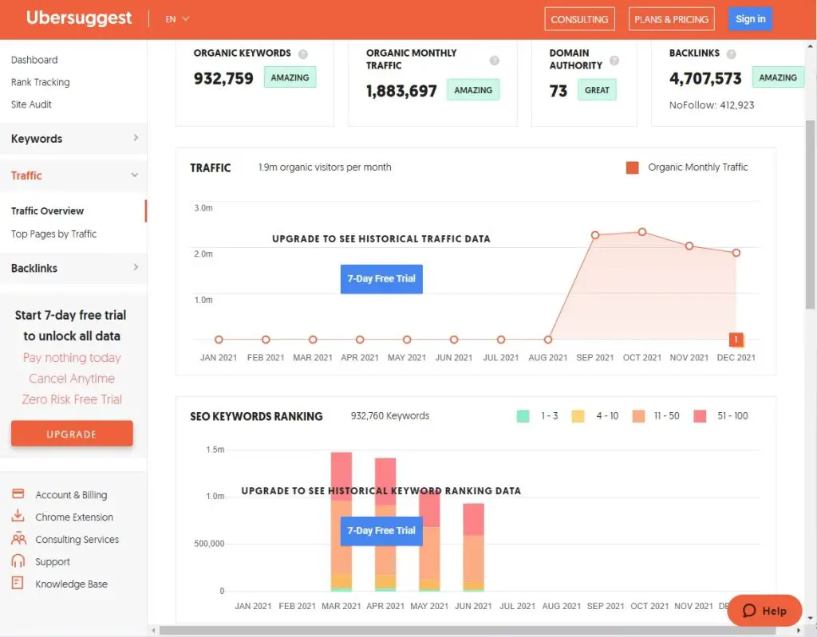Click the NOV 2021 traffic data point
The image size is (817, 637).
pyautogui.click(x=689, y=246)
